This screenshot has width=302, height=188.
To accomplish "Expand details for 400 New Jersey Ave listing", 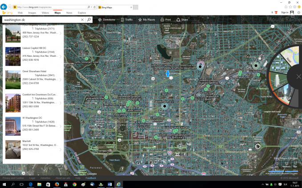I will coord(60,33).
